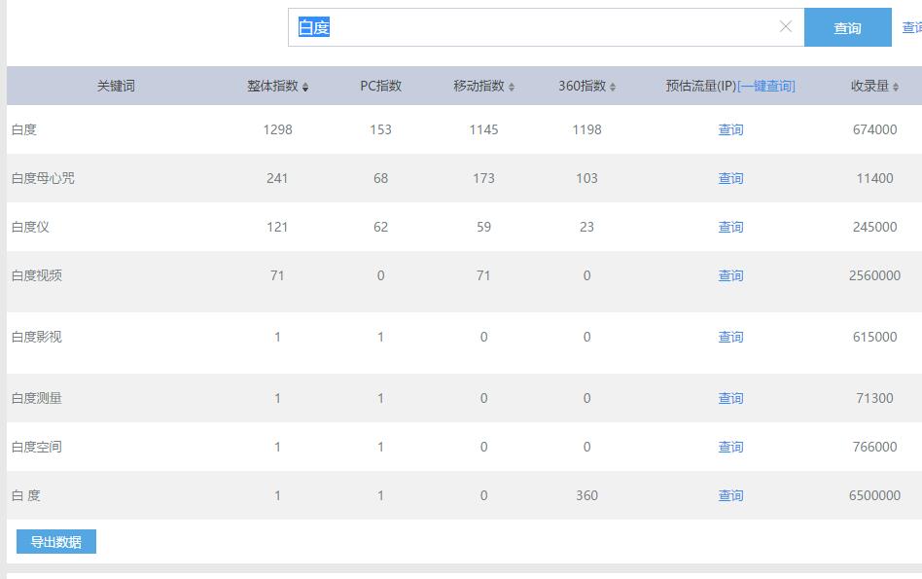Click the 导出数据 export button

[55, 542]
